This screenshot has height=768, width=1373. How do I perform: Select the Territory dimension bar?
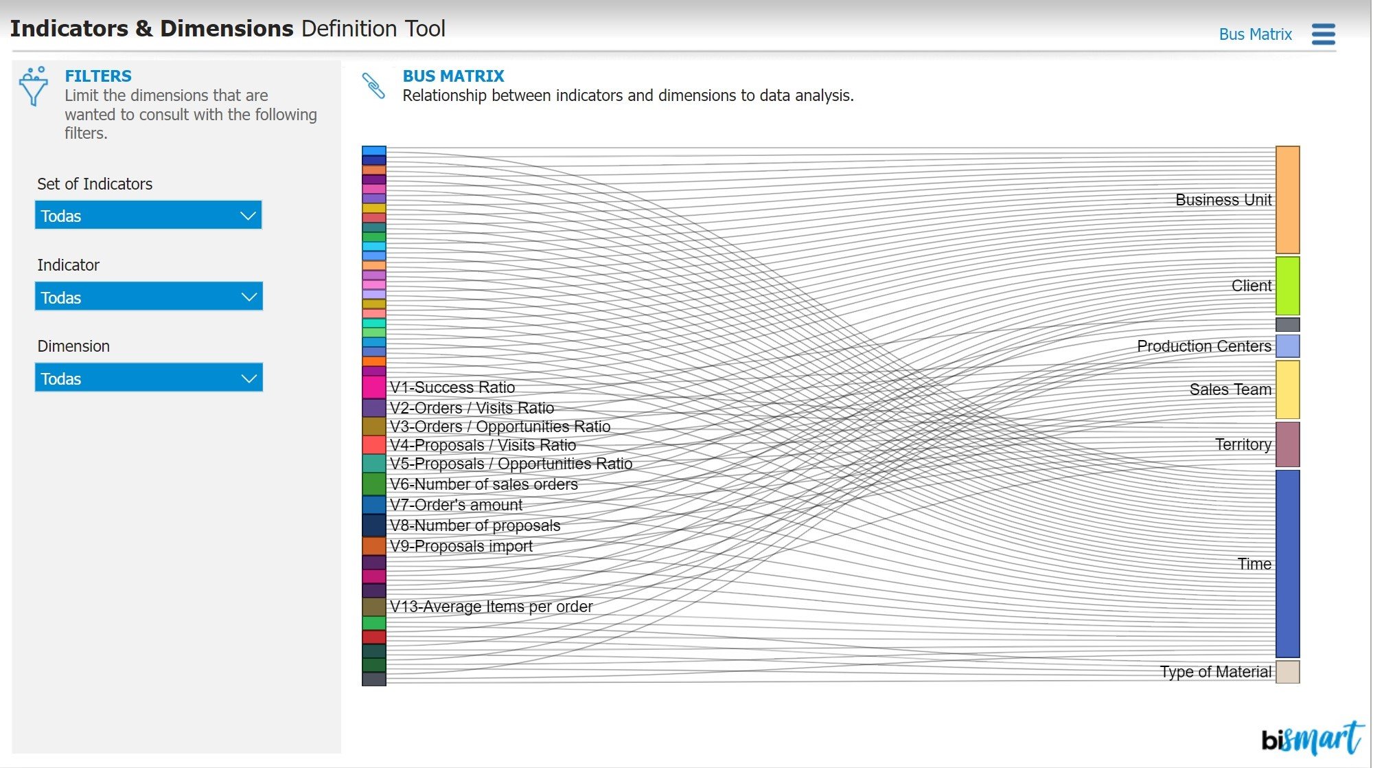(x=1287, y=444)
